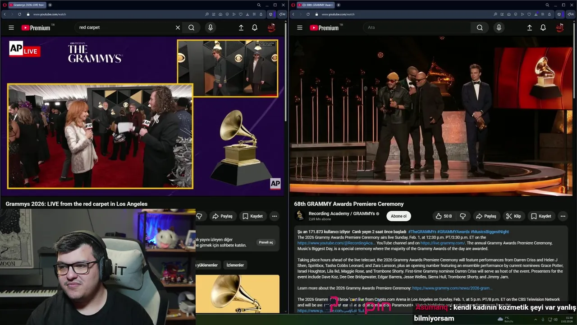Open Grammy gramophone recommended video thumbnail
This screenshot has width=577, height=325.
[238, 293]
